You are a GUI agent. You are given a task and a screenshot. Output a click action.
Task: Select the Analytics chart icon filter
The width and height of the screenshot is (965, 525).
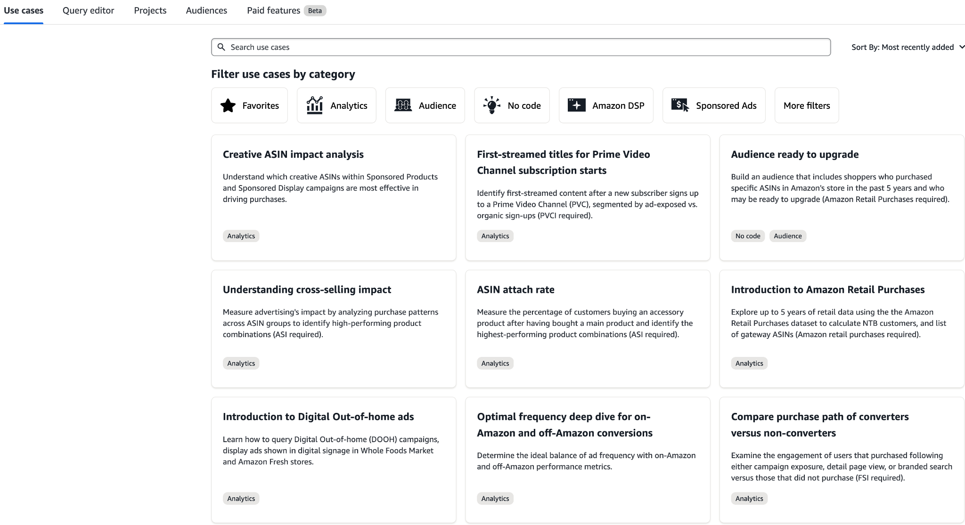(x=314, y=105)
